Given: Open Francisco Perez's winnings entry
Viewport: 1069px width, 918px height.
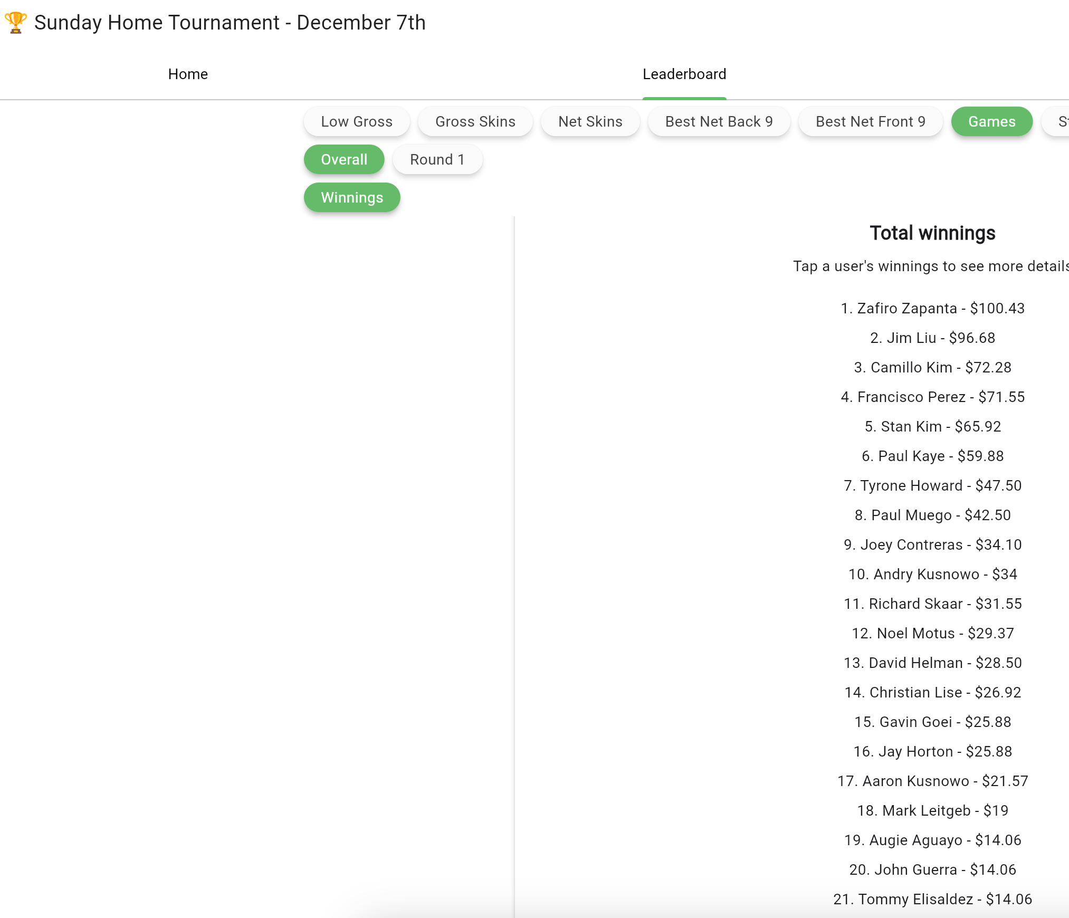Looking at the screenshot, I should point(932,397).
